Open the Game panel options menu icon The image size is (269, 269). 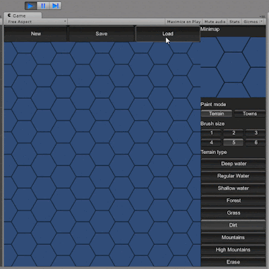pos(262,16)
